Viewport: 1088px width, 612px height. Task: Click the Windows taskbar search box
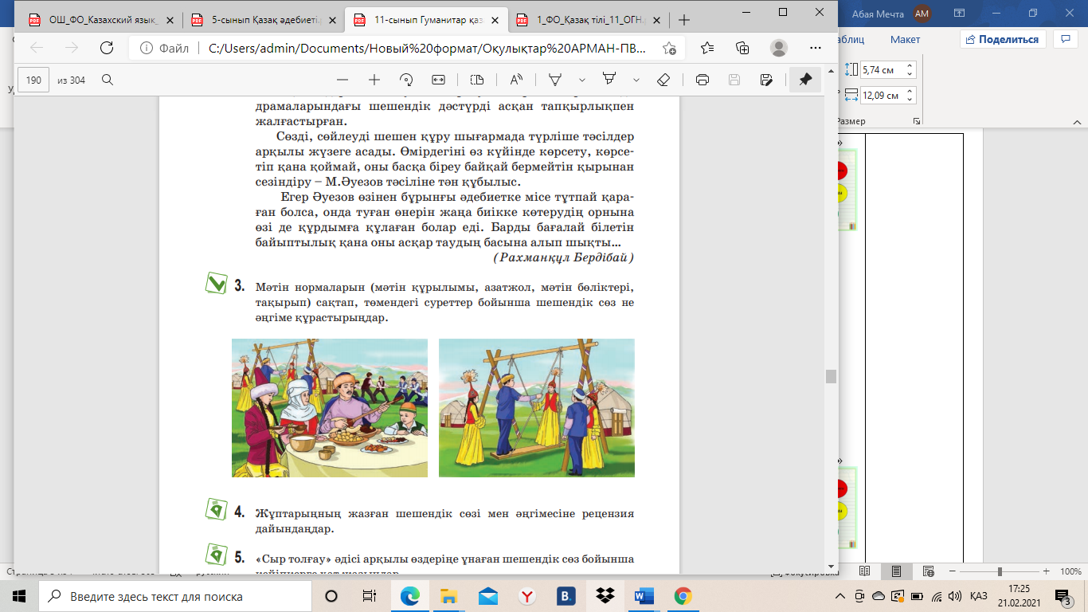pos(175,596)
